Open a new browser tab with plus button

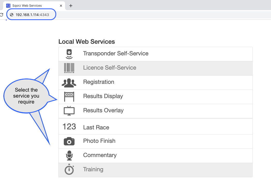71,6
